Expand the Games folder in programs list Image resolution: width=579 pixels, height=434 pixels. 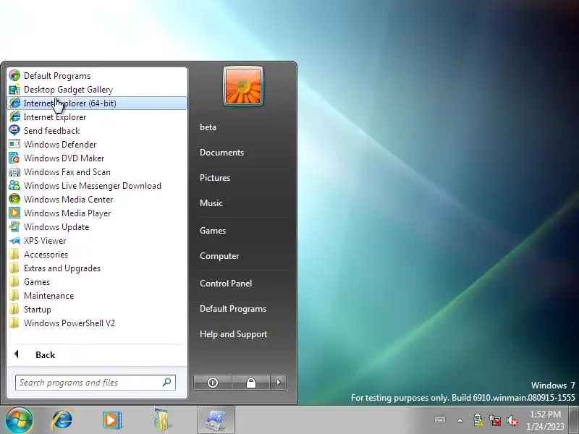click(97, 282)
